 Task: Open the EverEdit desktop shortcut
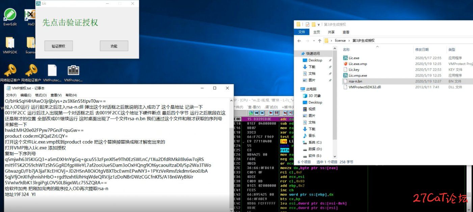pos(10,18)
